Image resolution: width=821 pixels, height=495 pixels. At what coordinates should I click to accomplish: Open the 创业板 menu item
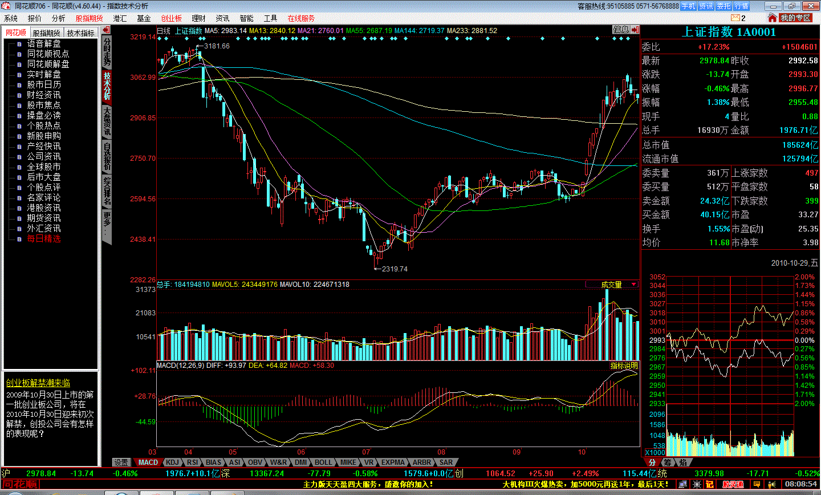(x=172, y=18)
